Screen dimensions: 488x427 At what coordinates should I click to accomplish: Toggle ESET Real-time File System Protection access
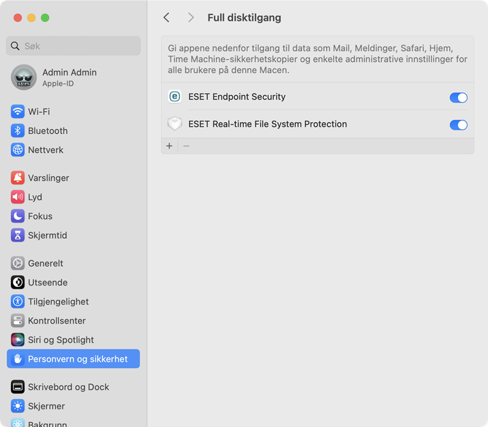(458, 125)
